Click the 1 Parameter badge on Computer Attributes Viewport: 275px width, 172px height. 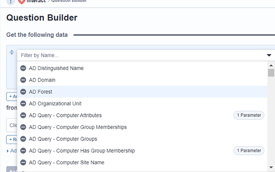[x=249, y=115]
